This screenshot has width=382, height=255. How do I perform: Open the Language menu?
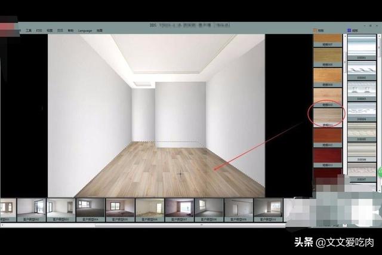pos(84,29)
